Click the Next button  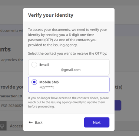click(x=97, y=122)
